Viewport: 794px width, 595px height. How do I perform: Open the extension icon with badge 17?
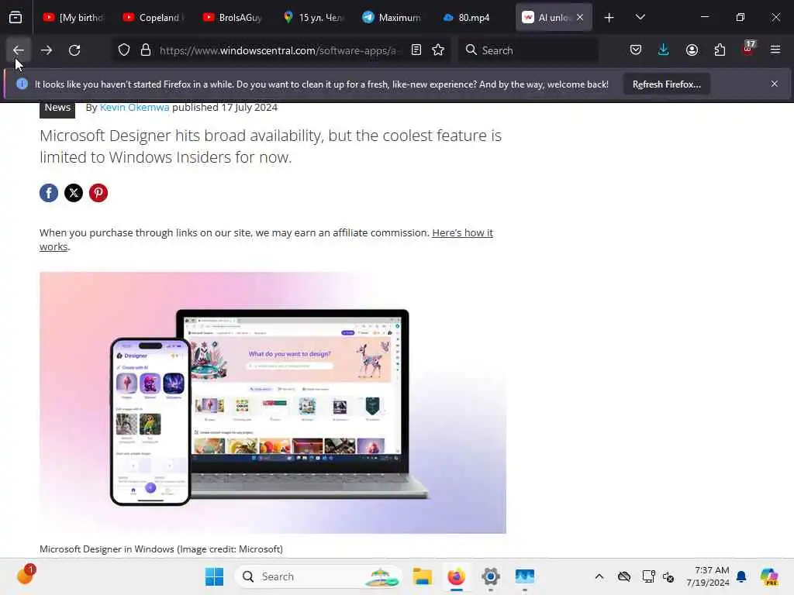click(x=747, y=49)
